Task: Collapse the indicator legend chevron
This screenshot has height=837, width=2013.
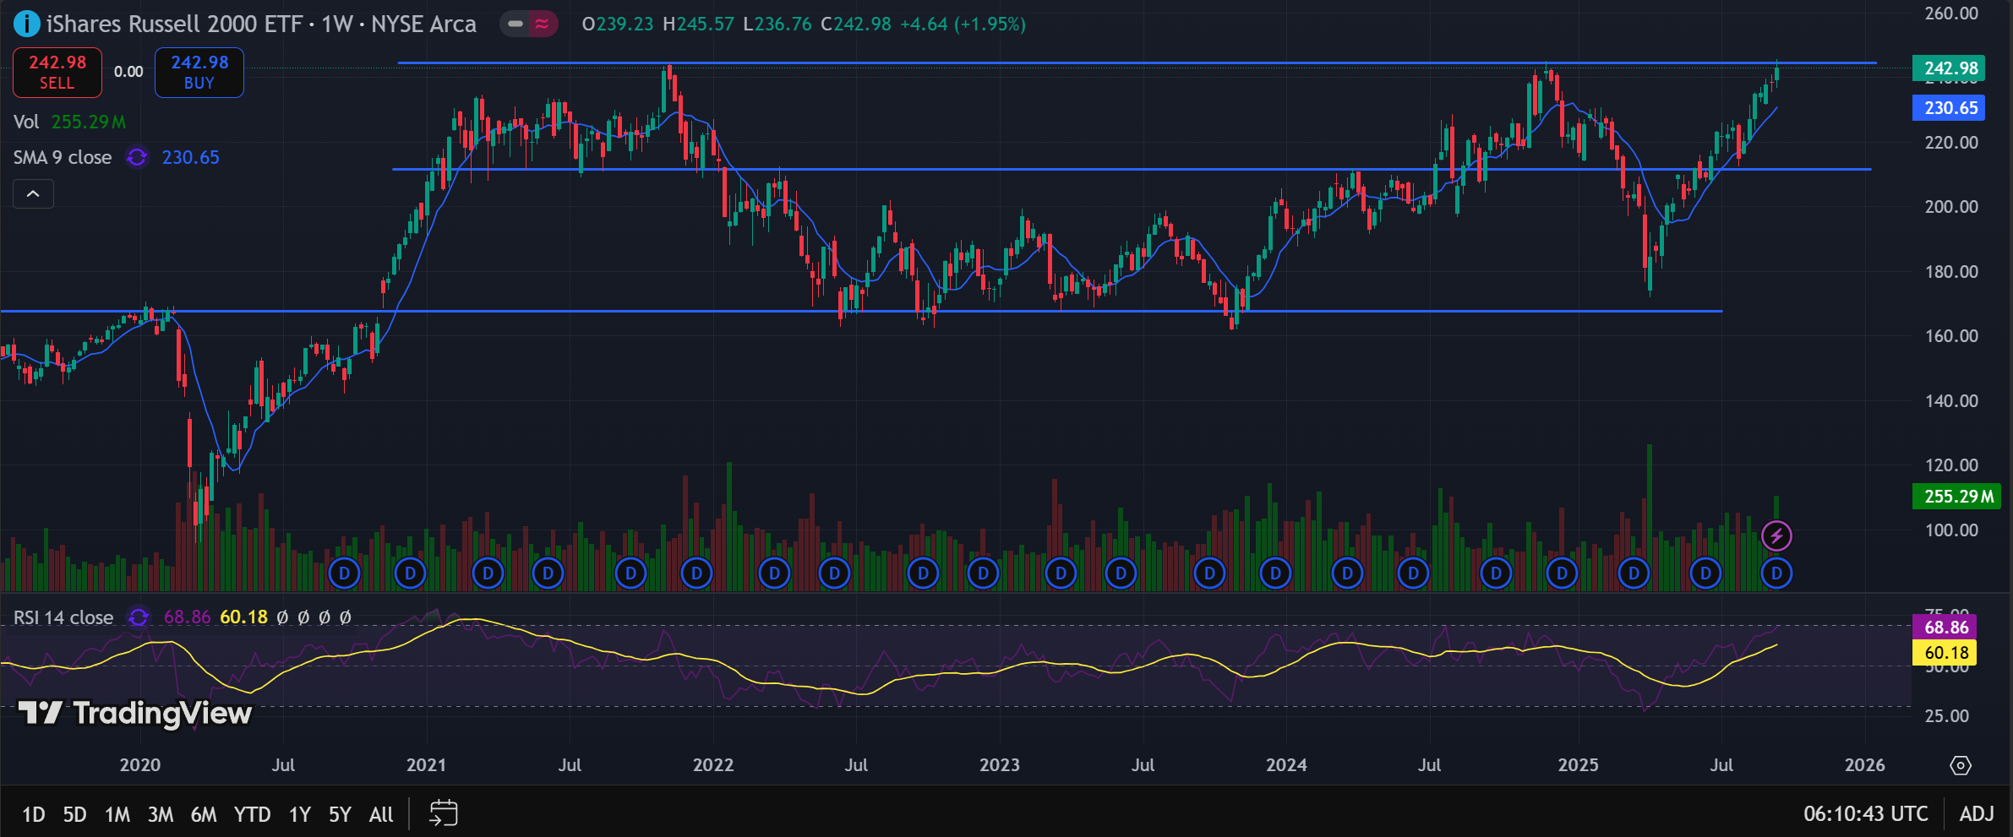Action: (33, 194)
